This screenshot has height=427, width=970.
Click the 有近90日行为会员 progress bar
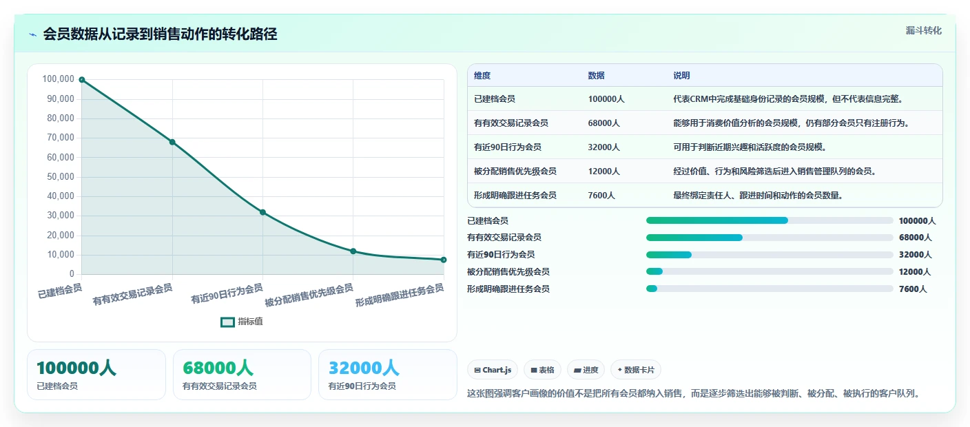pos(770,255)
